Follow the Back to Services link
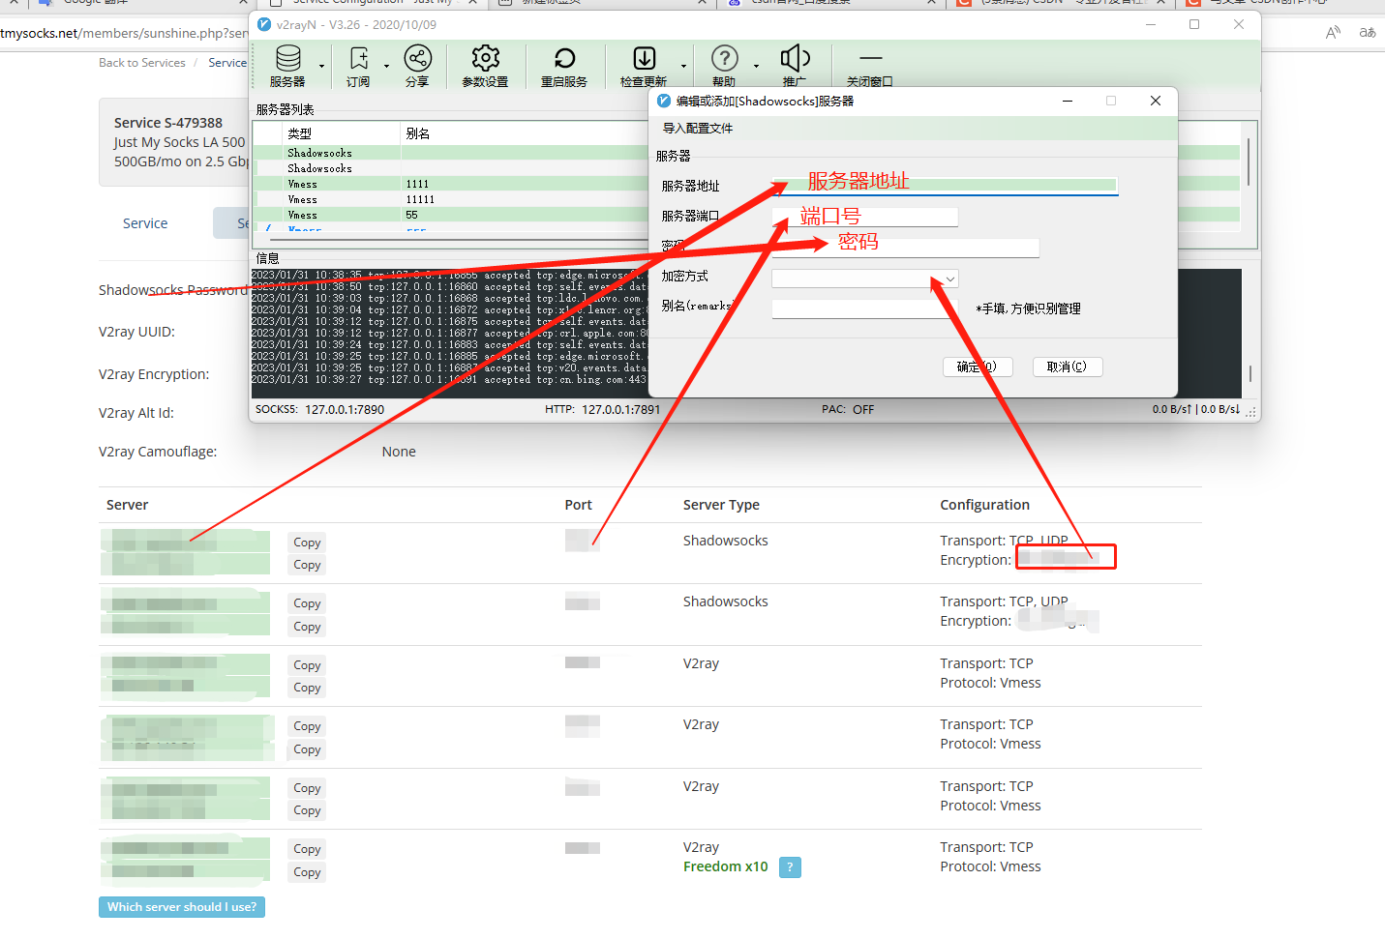 point(142,63)
